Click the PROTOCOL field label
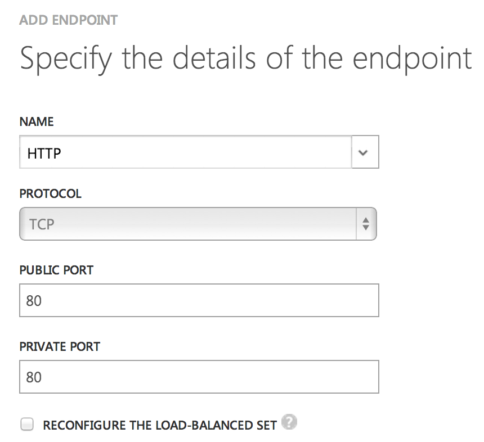The image size is (484, 442). point(51,193)
